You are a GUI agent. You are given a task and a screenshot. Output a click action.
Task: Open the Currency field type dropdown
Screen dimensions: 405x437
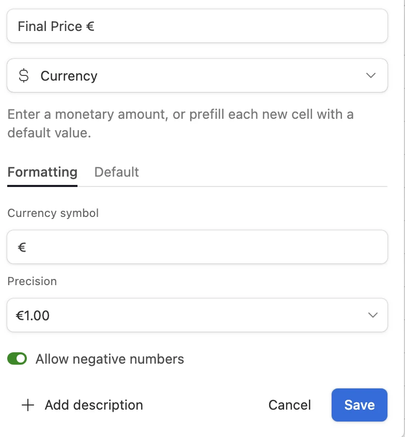tap(196, 76)
